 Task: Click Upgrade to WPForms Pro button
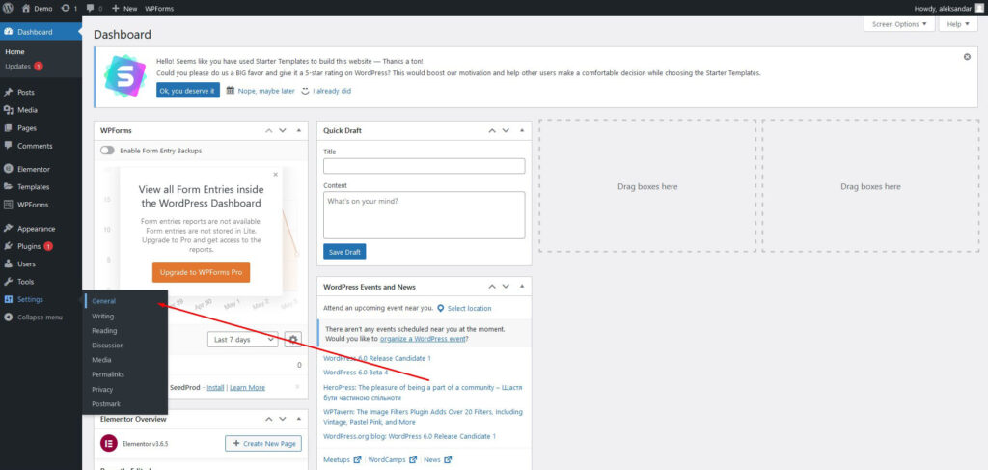[201, 272]
